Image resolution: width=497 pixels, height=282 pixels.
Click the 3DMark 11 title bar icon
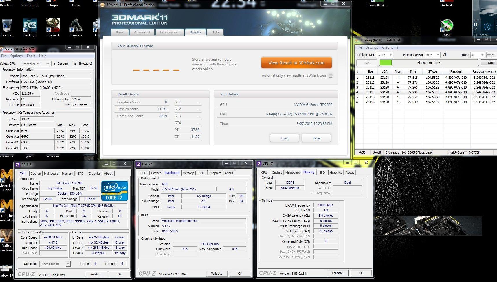103,5
